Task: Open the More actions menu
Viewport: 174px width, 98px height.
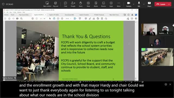Action: 119,4
